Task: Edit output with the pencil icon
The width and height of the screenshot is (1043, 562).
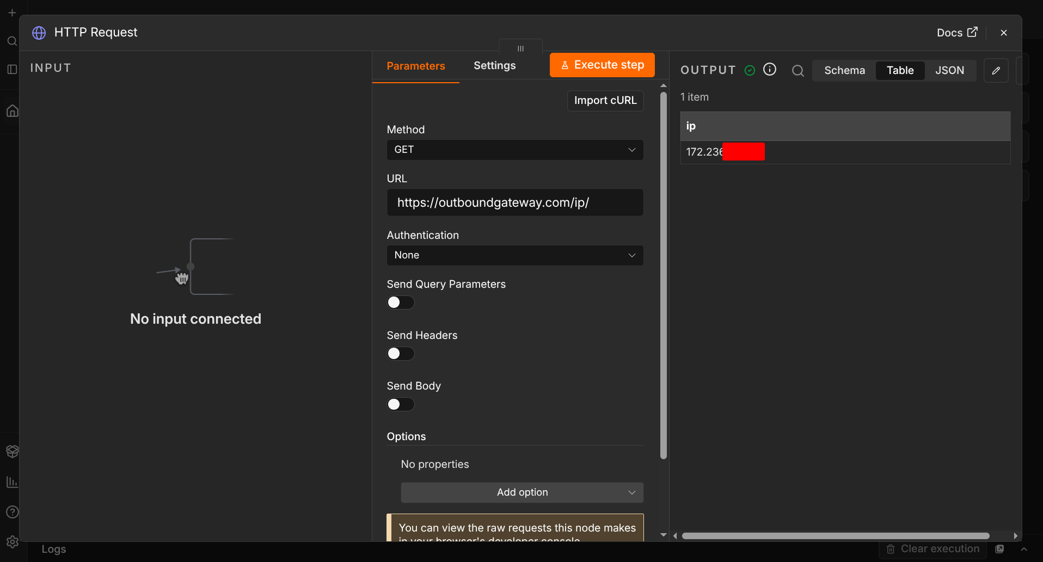Action: 996,71
